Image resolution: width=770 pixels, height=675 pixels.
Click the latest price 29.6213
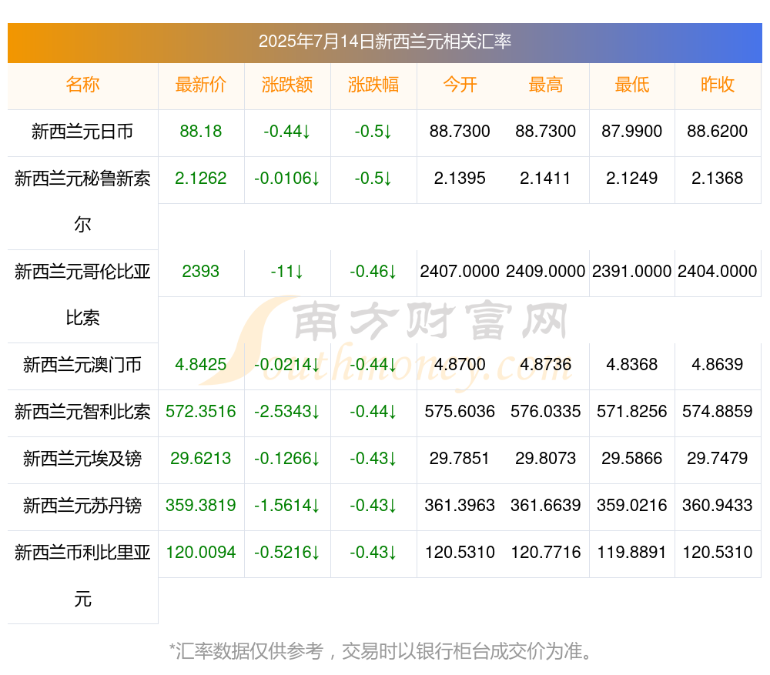pyautogui.click(x=201, y=459)
